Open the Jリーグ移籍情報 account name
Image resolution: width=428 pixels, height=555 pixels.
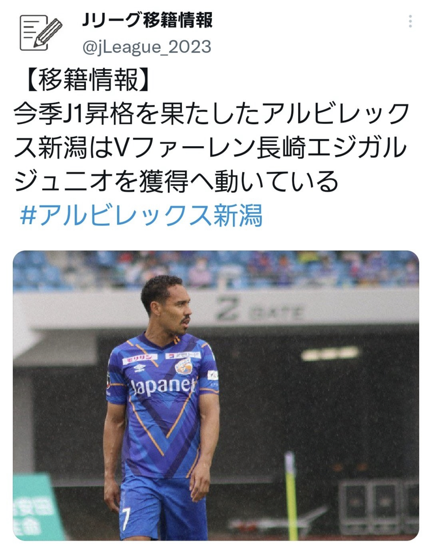[147, 20]
